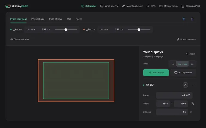The width and height of the screenshot is (206, 128).
Task: Switch to the Physical size tab
Action: click(38, 19)
